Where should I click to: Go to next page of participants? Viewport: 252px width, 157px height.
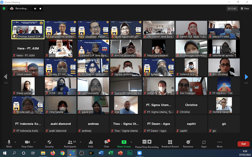click(246, 77)
